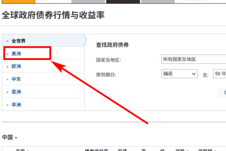Image resolution: width=226 pixels, height=151 pixels.
Task: Switch to the 欧洲 region
Action: click(16, 66)
